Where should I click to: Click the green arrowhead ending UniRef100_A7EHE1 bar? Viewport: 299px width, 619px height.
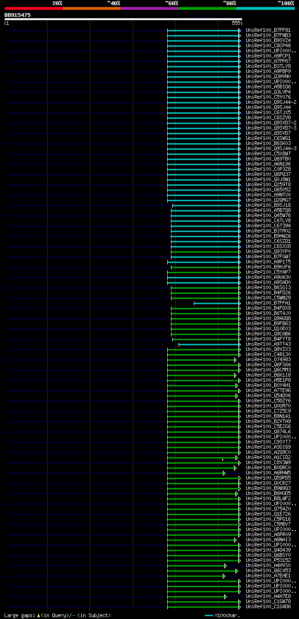[224, 576]
